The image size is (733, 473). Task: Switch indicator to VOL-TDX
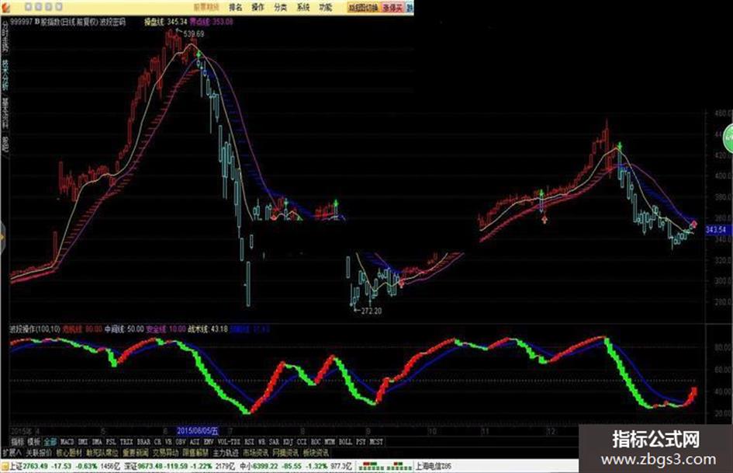click(x=230, y=442)
